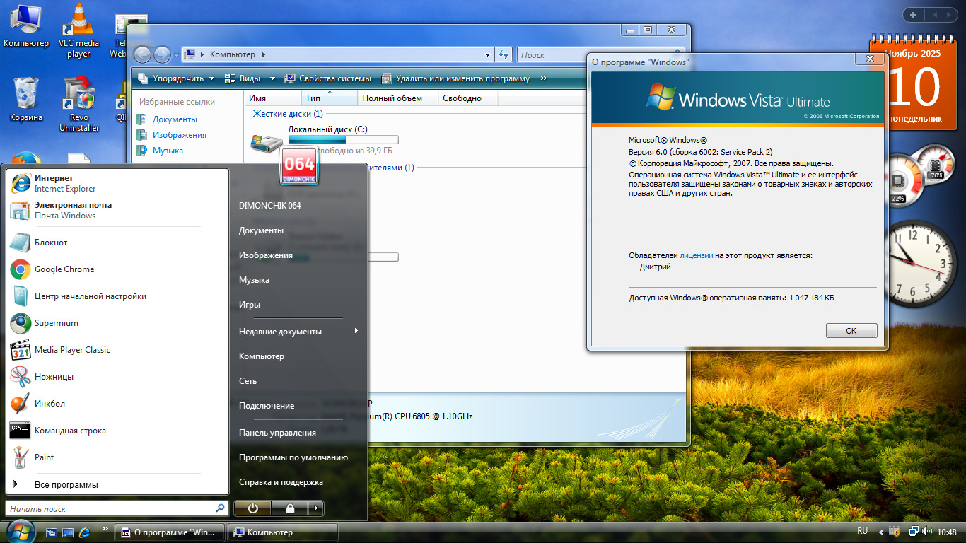Image resolution: width=966 pixels, height=543 pixels.
Task: Select Все программы in Start menu
Action: tap(66, 485)
